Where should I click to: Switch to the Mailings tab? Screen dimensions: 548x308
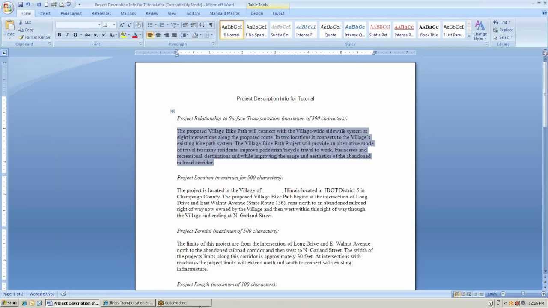click(128, 13)
